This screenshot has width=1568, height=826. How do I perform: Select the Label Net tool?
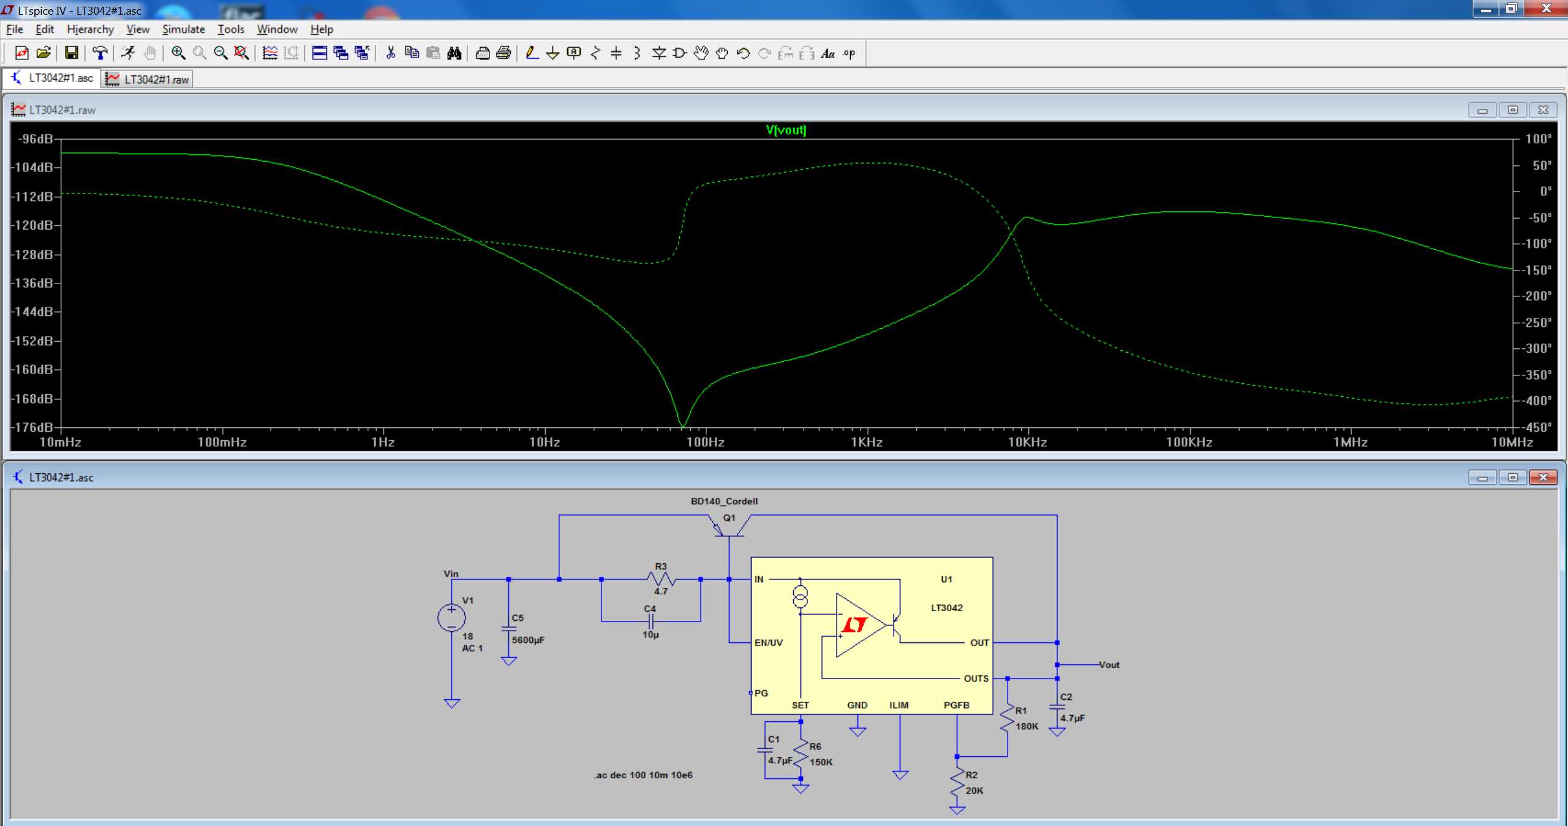pos(574,53)
